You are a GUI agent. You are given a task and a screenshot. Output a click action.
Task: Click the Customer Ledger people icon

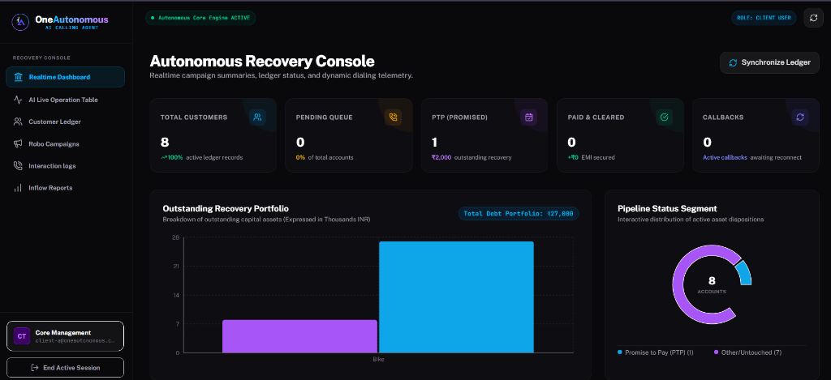click(18, 122)
